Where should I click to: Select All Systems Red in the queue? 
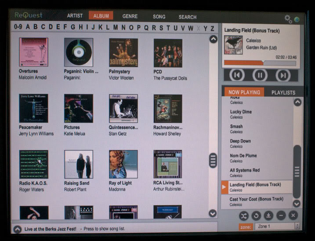(x=257, y=173)
